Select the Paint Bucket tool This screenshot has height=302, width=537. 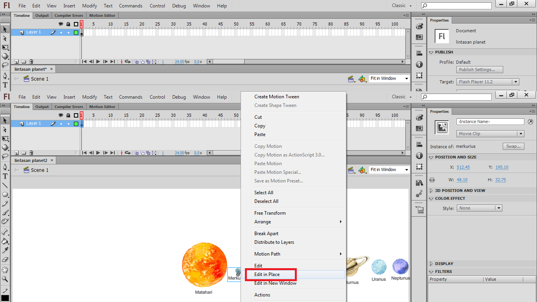pyautogui.click(x=5, y=241)
